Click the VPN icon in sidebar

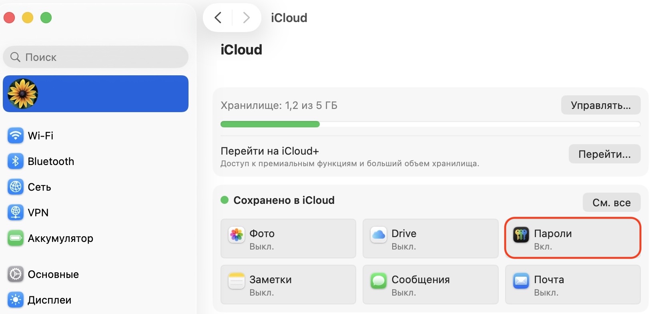click(x=16, y=213)
